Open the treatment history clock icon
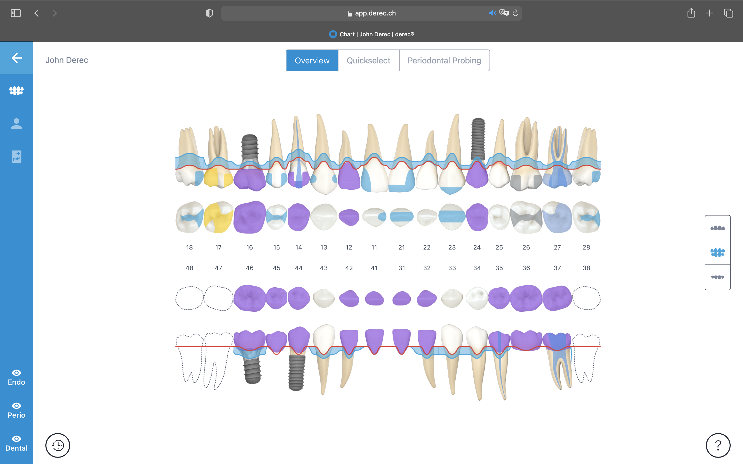743x464 pixels. (x=58, y=445)
